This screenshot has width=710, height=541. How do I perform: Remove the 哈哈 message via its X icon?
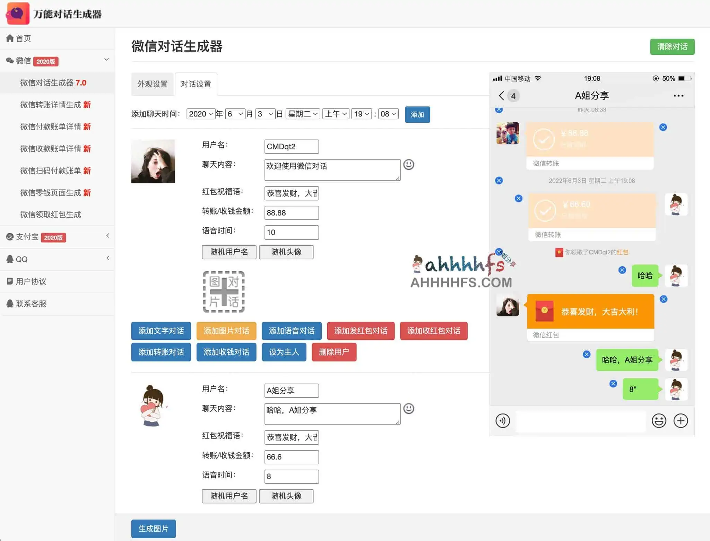622,270
